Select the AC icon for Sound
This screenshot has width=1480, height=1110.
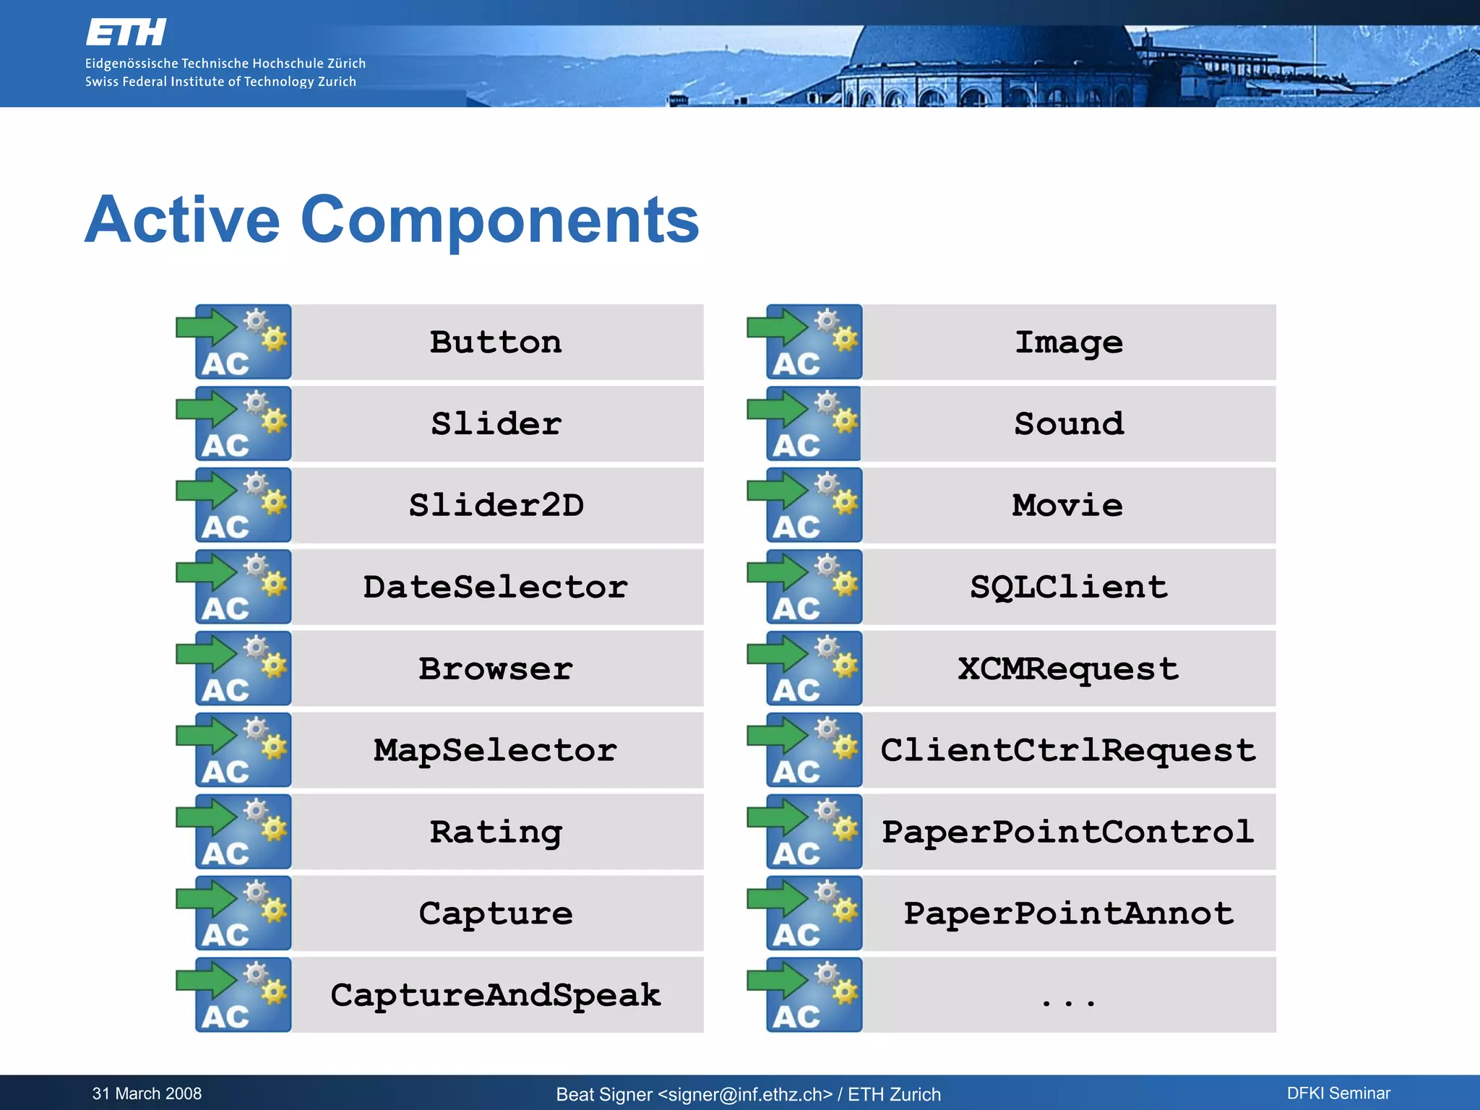[x=804, y=423]
